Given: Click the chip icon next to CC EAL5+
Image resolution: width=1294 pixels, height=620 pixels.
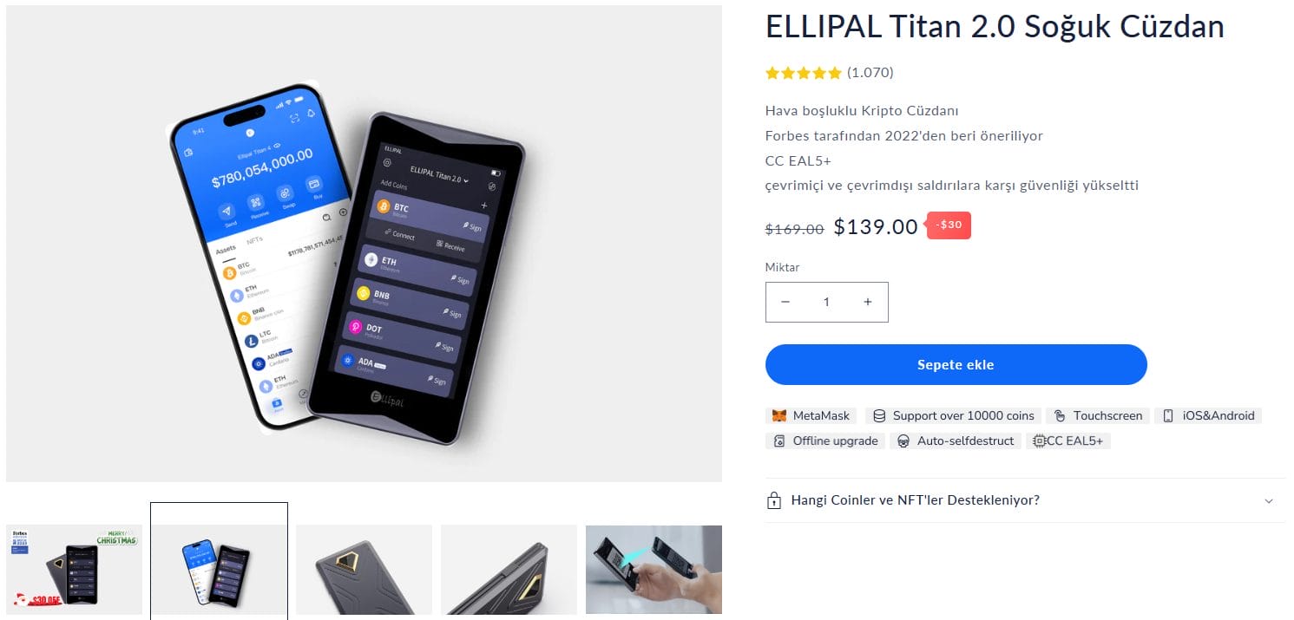Looking at the screenshot, I should point(1039,441).
